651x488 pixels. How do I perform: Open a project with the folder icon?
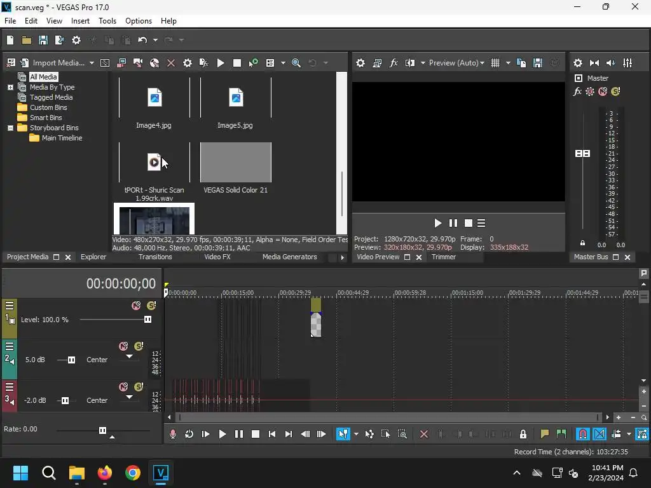point(27,40)
